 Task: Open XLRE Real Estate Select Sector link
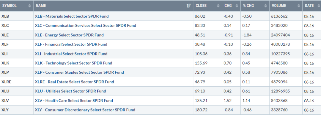pos(75,82)
